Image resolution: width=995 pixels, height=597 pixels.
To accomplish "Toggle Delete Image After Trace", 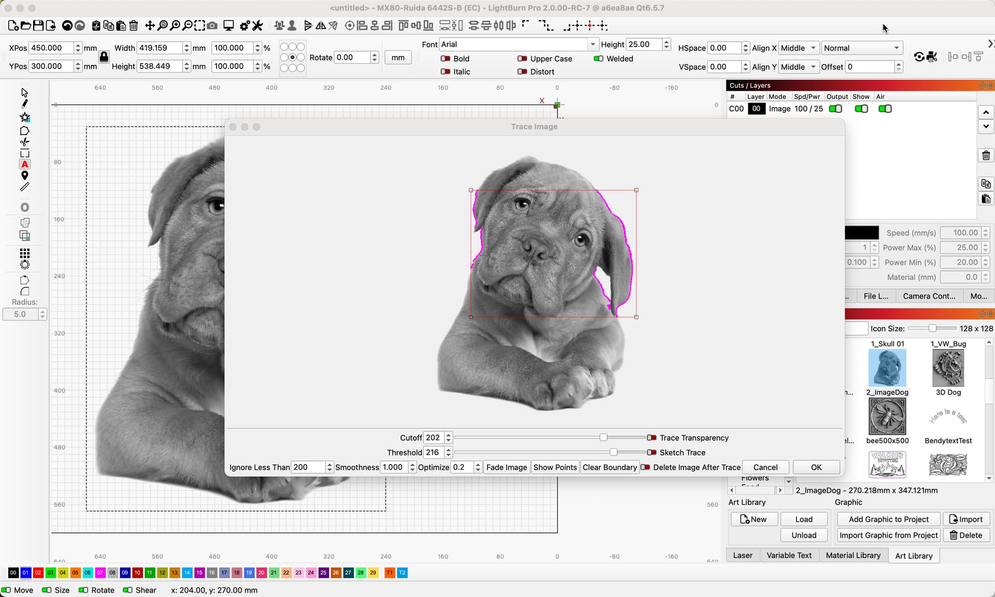I will tap(645, 468).
